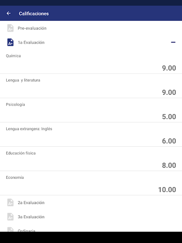Click the Ordinaria document icon
The image size is (182, 243).
10,229
